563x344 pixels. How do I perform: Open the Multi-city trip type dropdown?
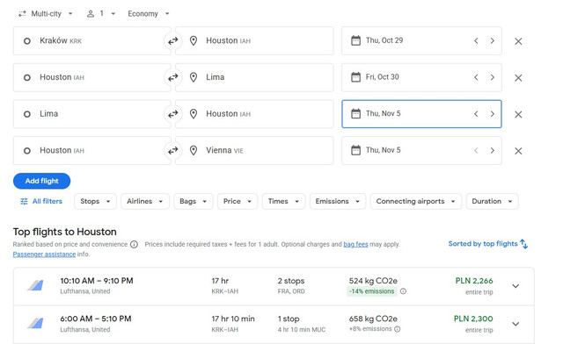46,14
